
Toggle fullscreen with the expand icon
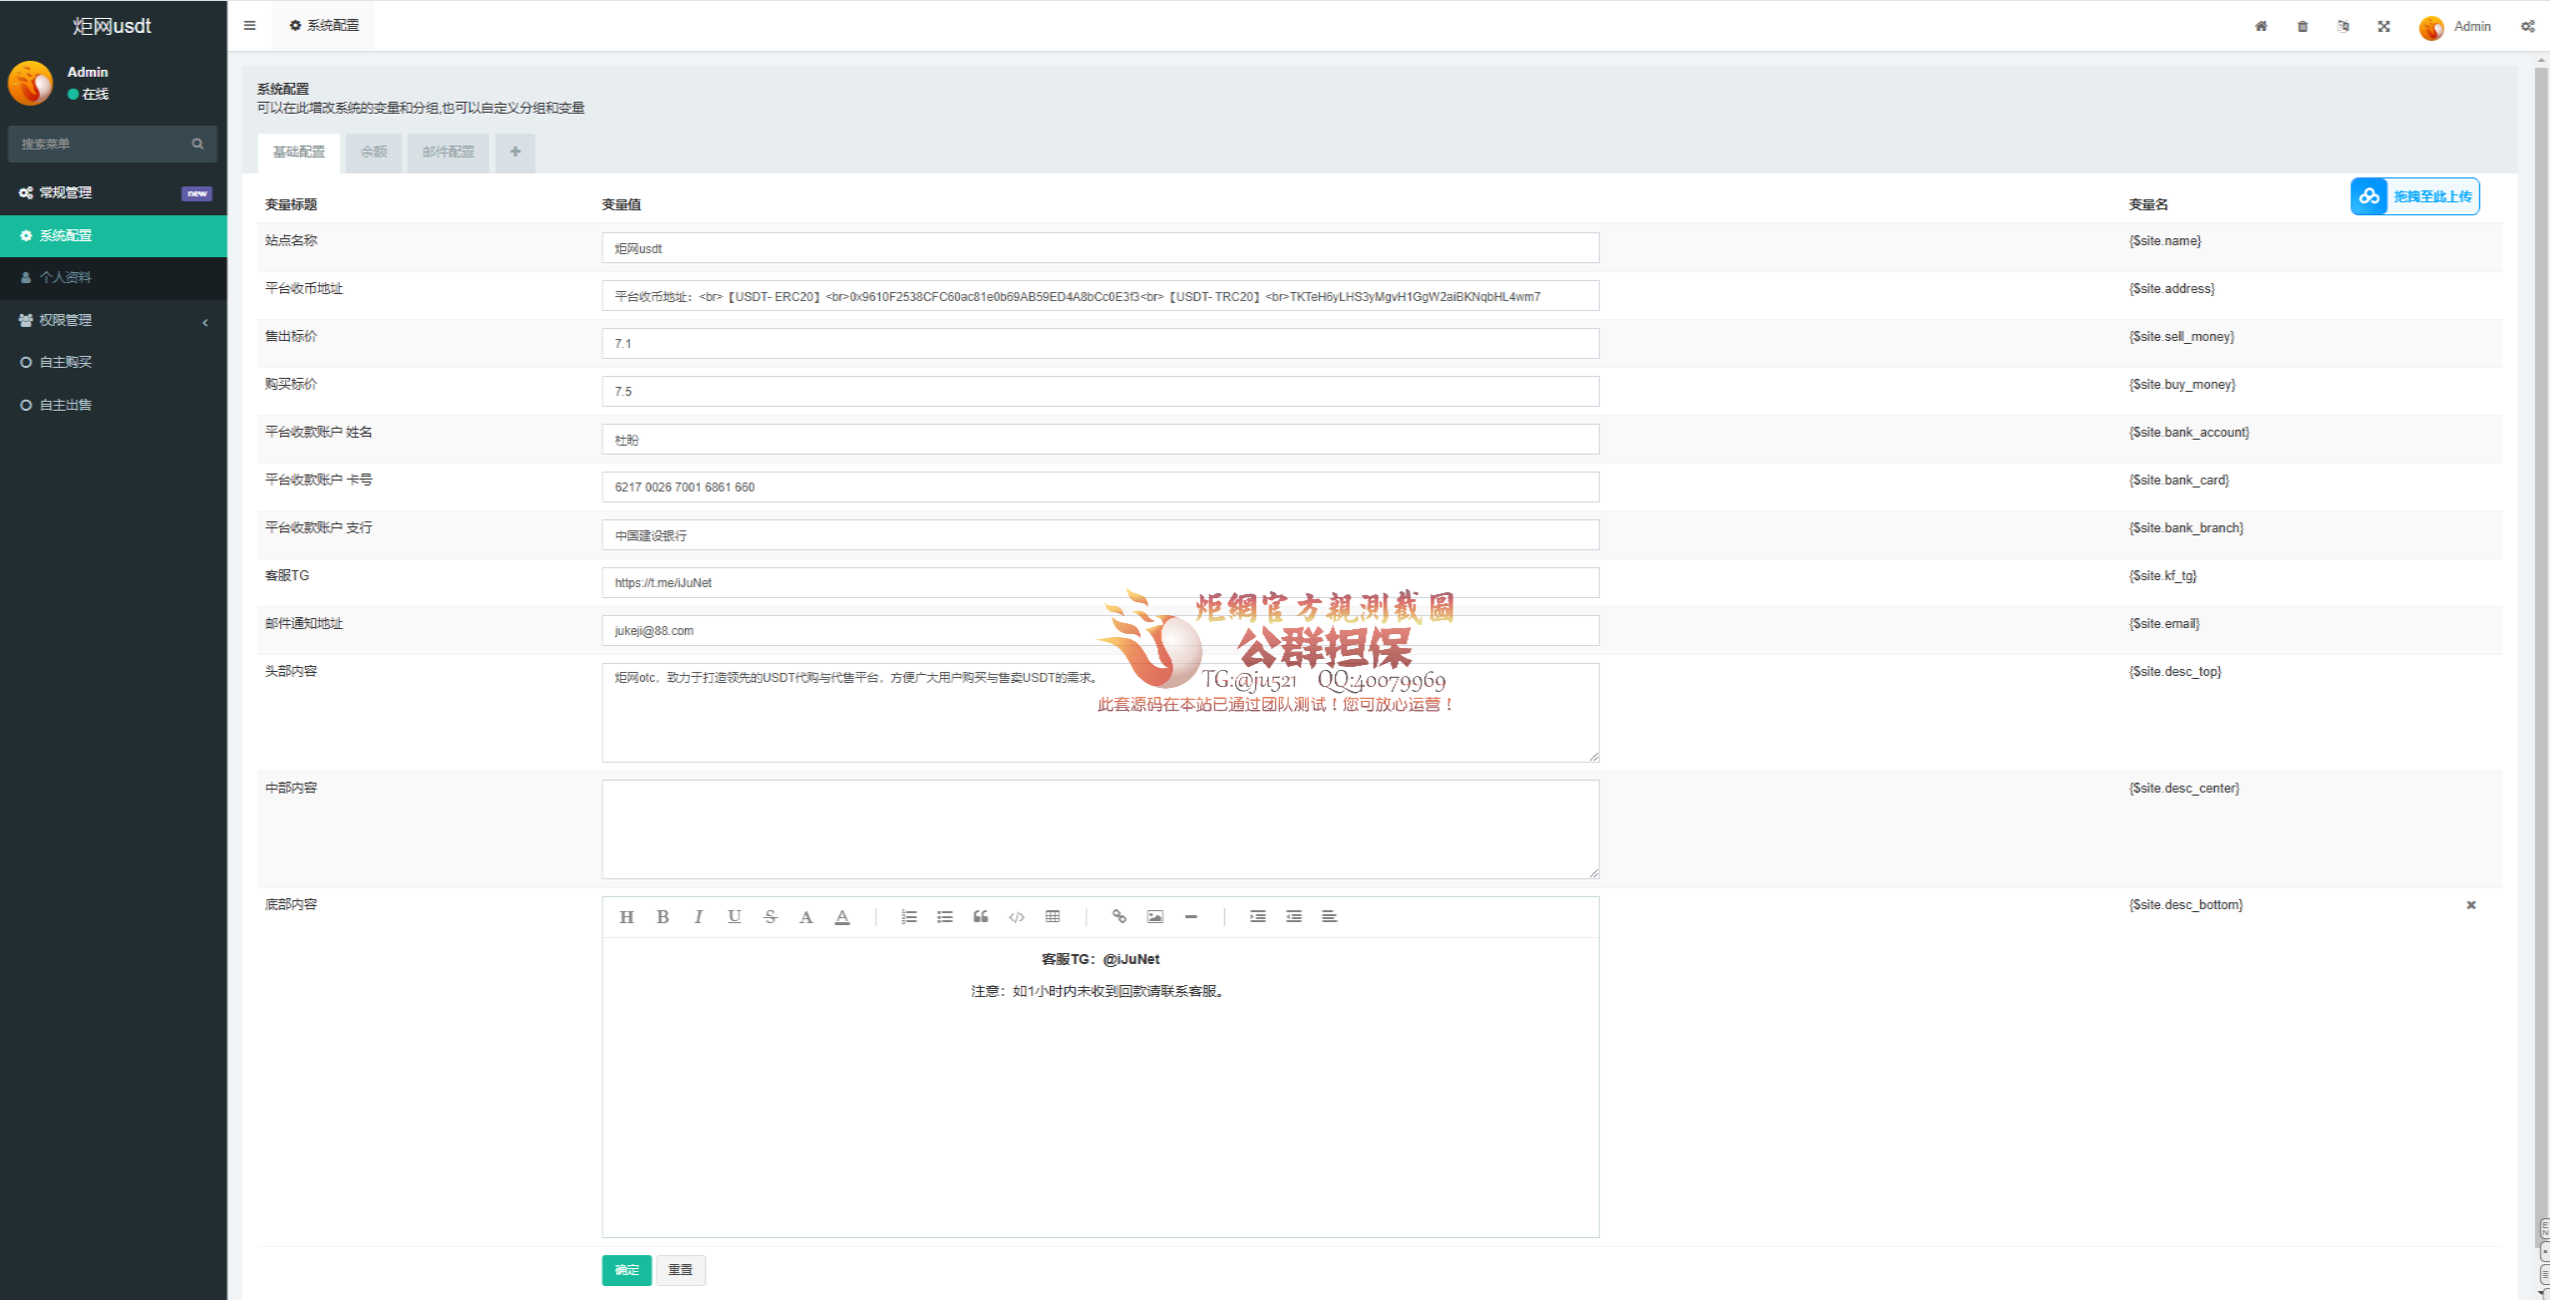(2384, 27)
